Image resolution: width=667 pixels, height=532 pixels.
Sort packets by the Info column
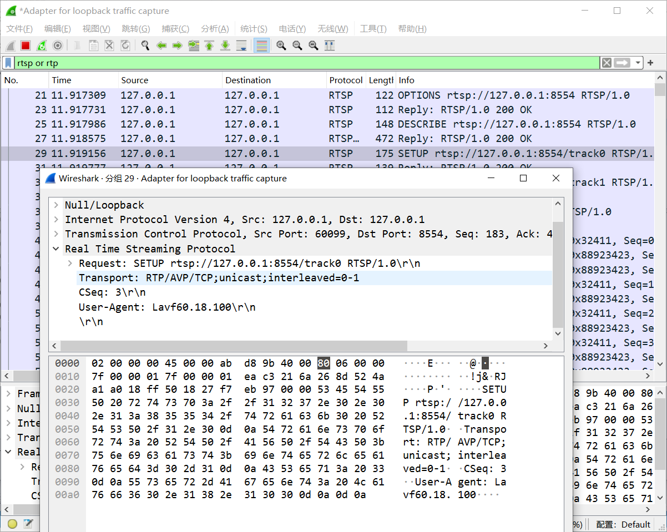525,80
